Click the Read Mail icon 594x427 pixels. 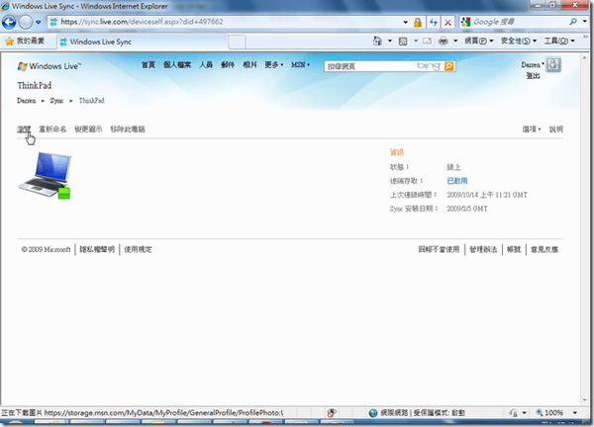coord(428,41)
